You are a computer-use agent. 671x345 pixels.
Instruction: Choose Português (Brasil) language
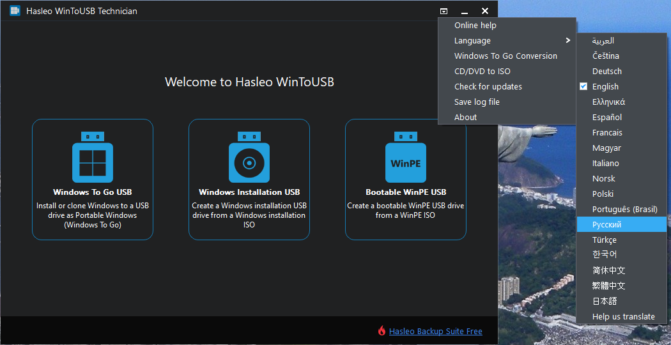624,210
